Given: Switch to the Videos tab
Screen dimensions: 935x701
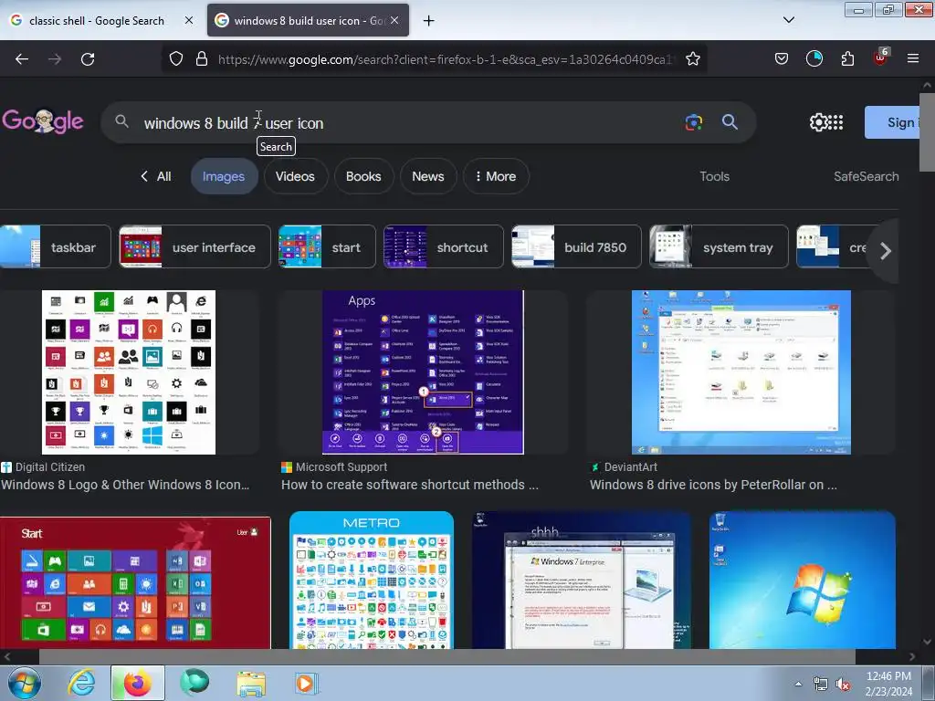Looking at the screenshot, I should coord(295,176).
